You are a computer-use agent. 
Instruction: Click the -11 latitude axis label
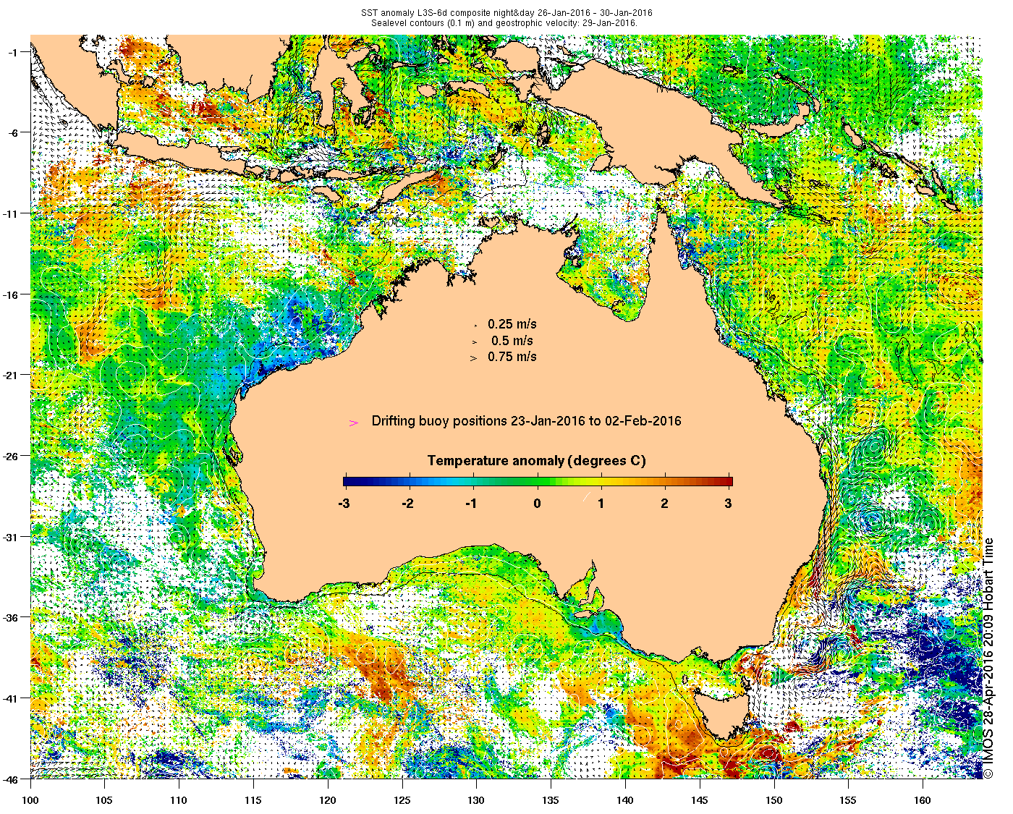click(12, 213)
